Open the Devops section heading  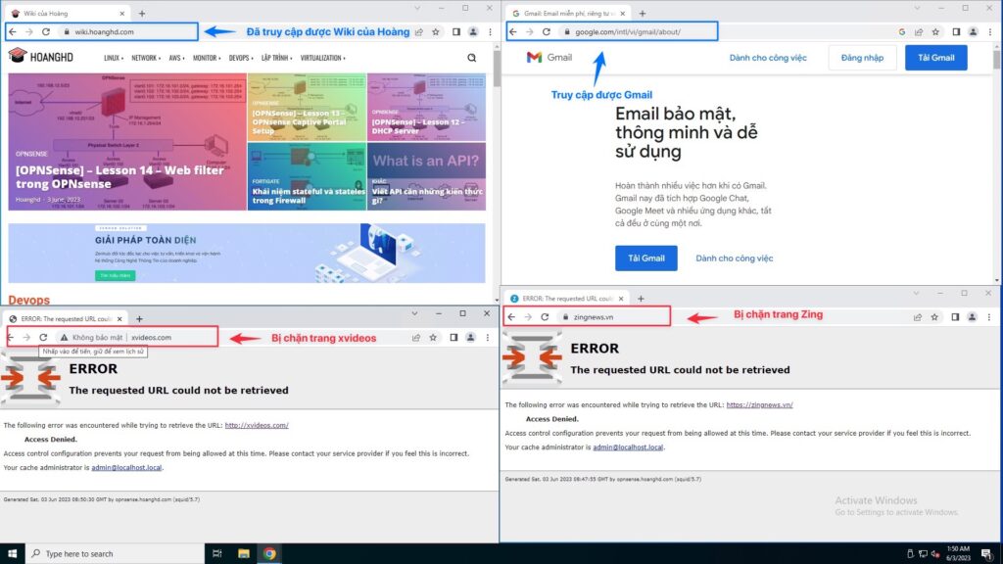point(28,300)
